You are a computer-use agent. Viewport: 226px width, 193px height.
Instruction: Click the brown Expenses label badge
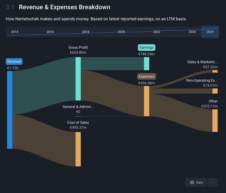pyautogui.click(x=147, y=76)
